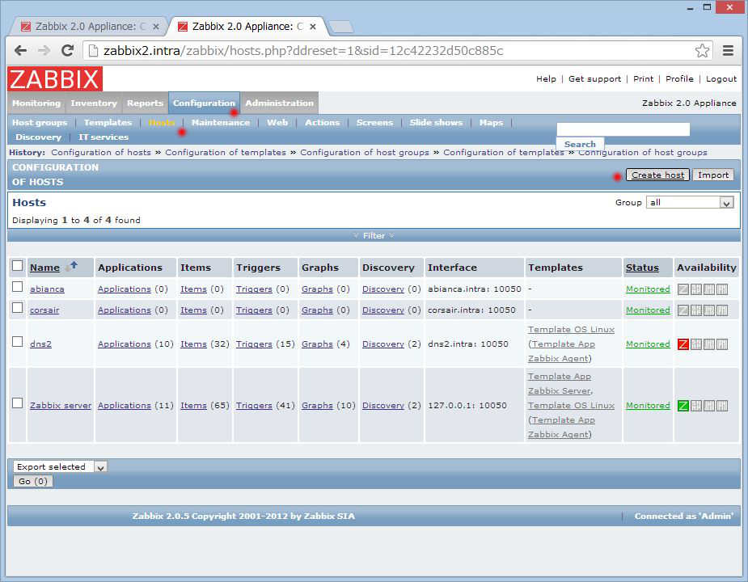Image resolution: width=748 pixels, height=582 pixels.
Task: Click corsair's SNMP availability icon
Action: click(696, 310)
